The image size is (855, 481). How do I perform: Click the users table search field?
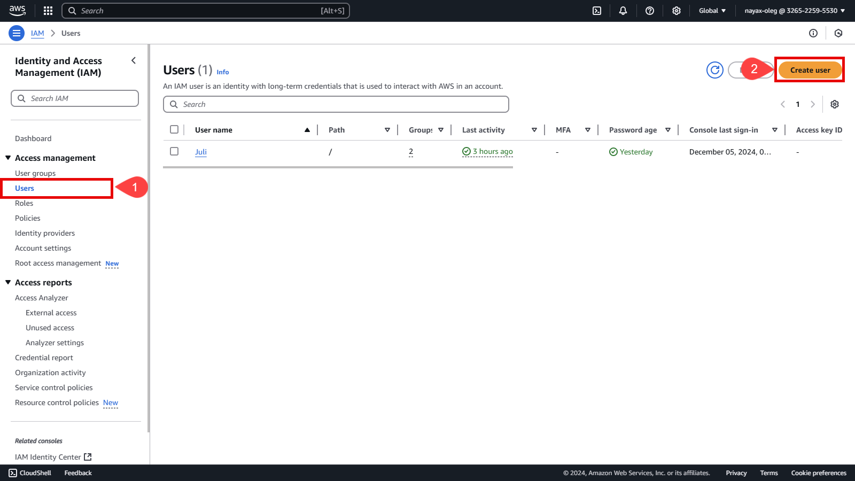(x=336, y=104)
